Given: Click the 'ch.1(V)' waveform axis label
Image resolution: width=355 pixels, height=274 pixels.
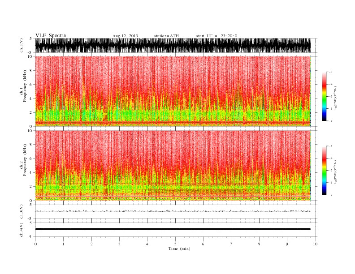Looking at the screenshot, I should [x=22, y=45].
